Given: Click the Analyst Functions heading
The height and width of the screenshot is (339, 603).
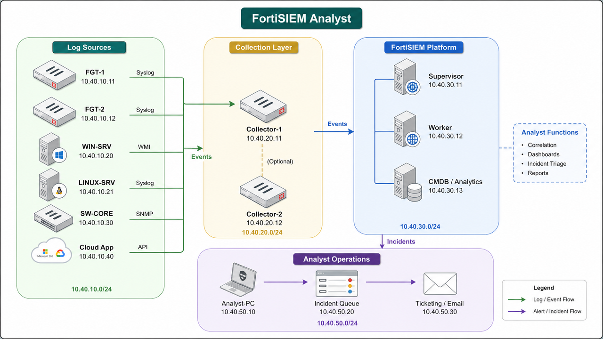Looking at the screenshot, I should 550,132.
